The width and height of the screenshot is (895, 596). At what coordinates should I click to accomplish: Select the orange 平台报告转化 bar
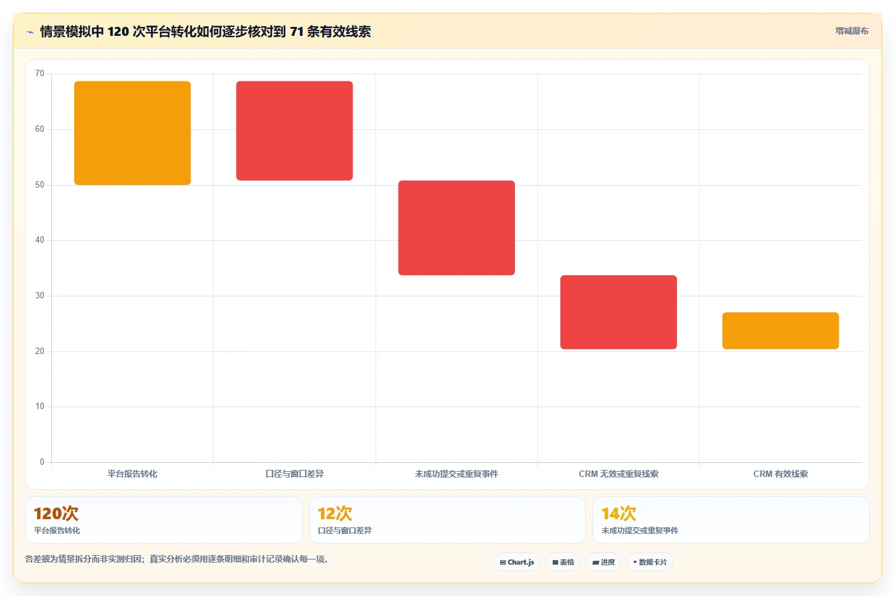[x=132, y=133]
